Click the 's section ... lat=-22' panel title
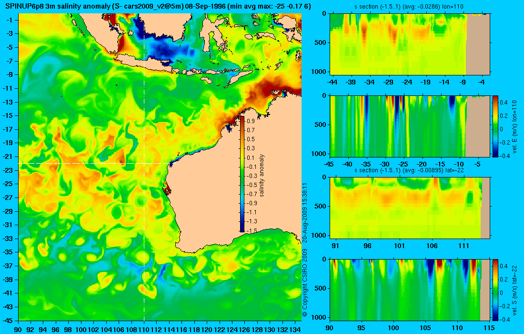 409,170
